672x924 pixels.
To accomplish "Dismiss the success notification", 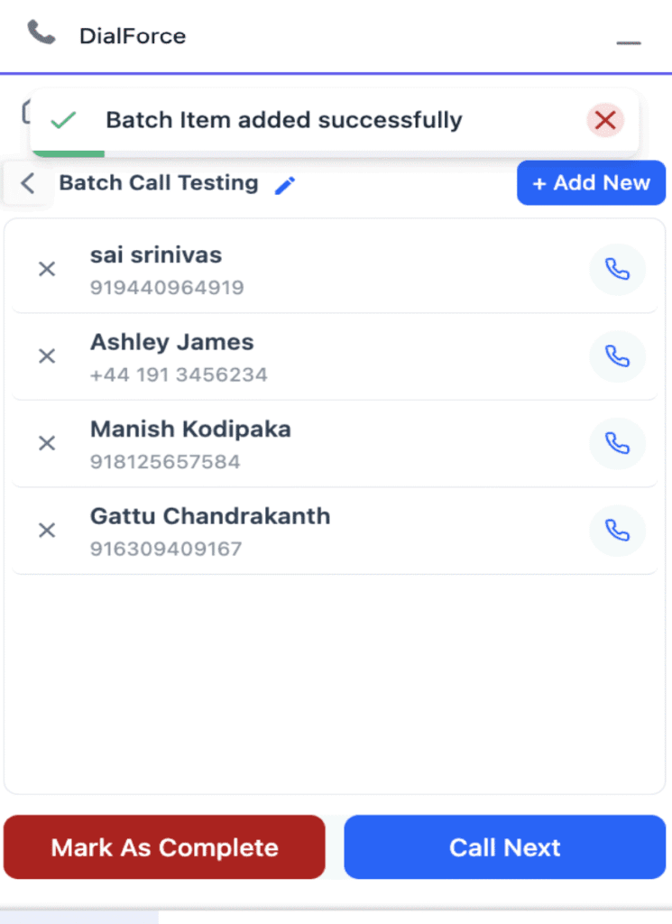I will pyautogui.click(x=605, y=120).
